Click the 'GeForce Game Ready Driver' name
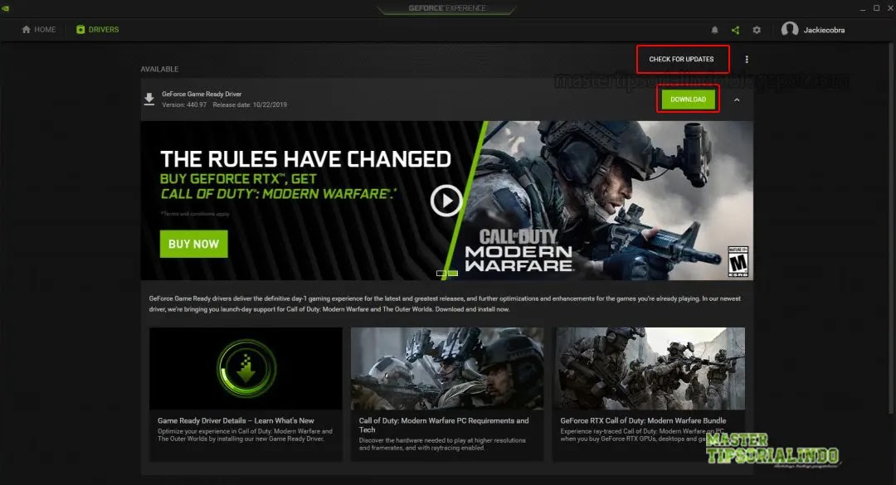The image size is (896, 485). 202,95
